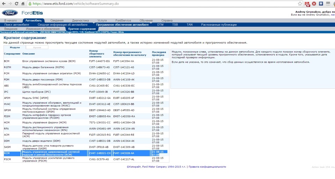Viewport: 335px width, 179px height.
Task: Click PSCM software number CV6T-14C217-AL
Action: [124, 159]
